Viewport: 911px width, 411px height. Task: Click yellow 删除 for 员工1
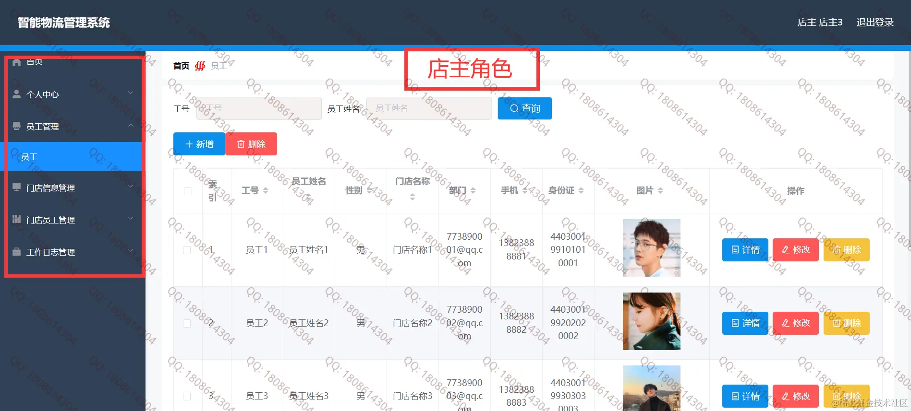847,250
